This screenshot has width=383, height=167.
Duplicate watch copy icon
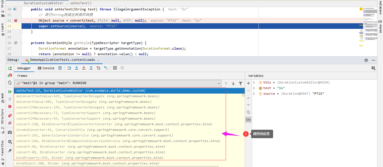248,112
